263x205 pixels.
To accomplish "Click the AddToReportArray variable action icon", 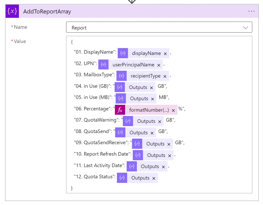I will 12,11.
